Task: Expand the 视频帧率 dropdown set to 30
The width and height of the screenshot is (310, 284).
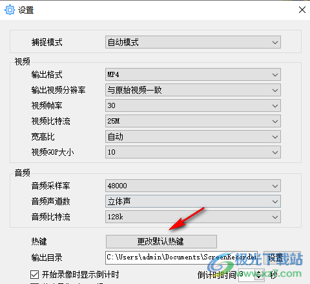Action: [x=193, y=105]
